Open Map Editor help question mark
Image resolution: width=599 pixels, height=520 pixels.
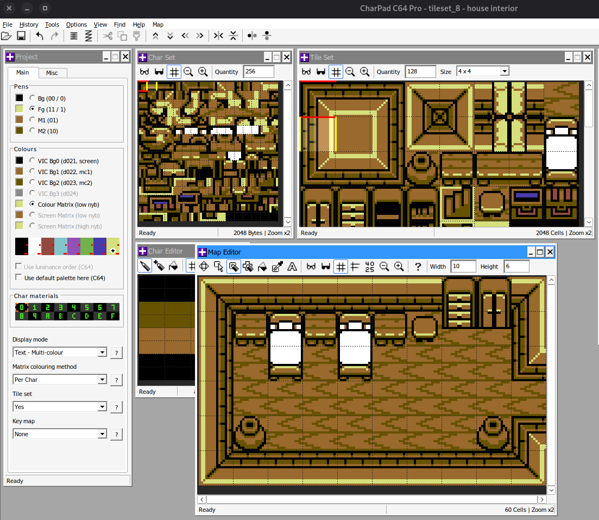point(418,267)
